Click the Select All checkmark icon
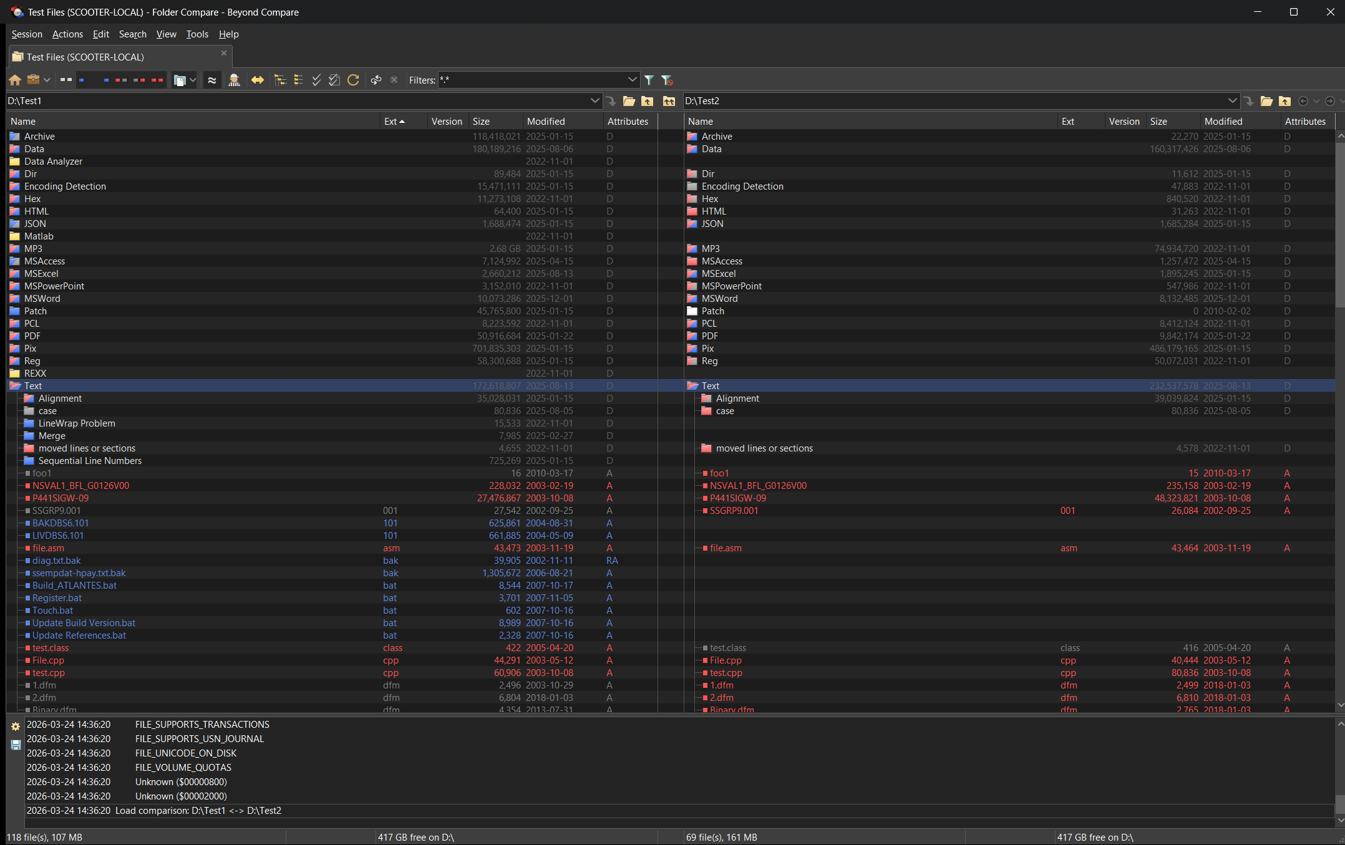Screen dimensions: 1345x845 click(316, 80)
